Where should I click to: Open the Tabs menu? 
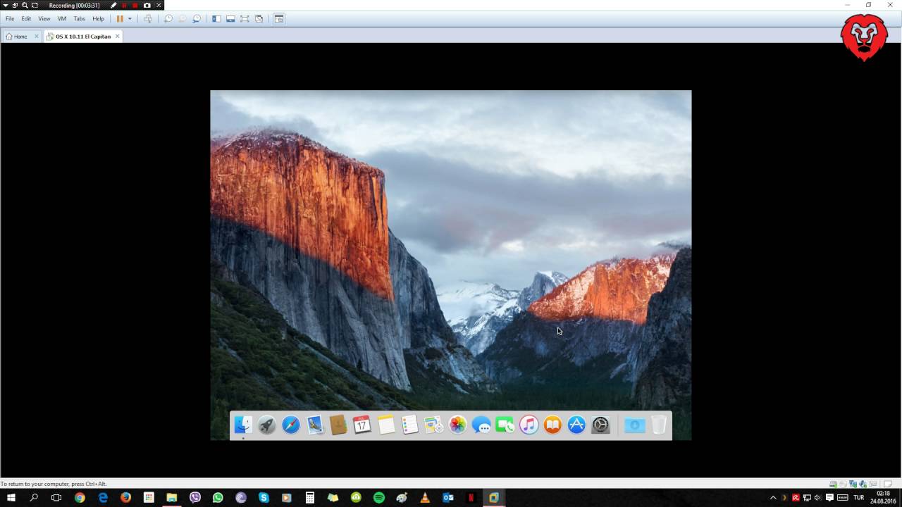pyautogui.click(x=80, y=18)
